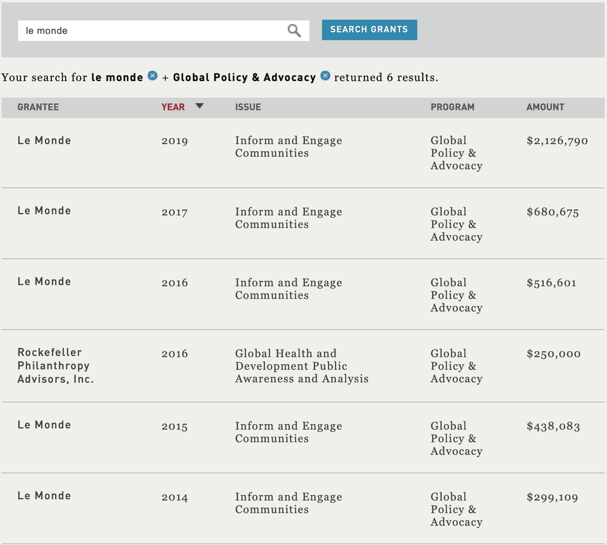The image size is (607, 545).
Task: Select the Global Health and Development issue text
Action: 302,366
